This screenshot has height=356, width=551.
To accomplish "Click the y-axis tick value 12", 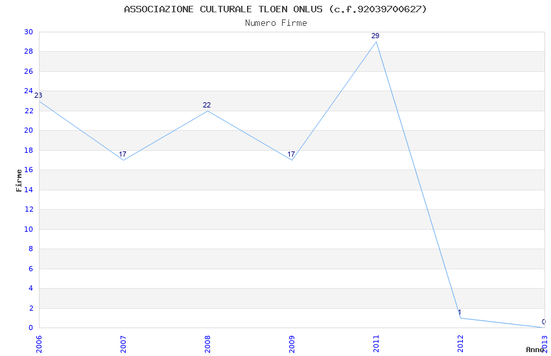I will [x=29, y=209].
